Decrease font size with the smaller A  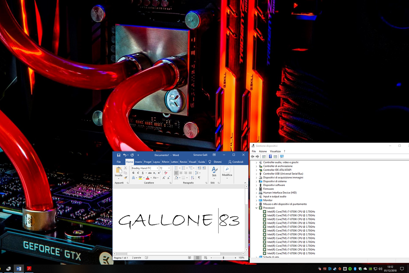(x=168, y=178)
